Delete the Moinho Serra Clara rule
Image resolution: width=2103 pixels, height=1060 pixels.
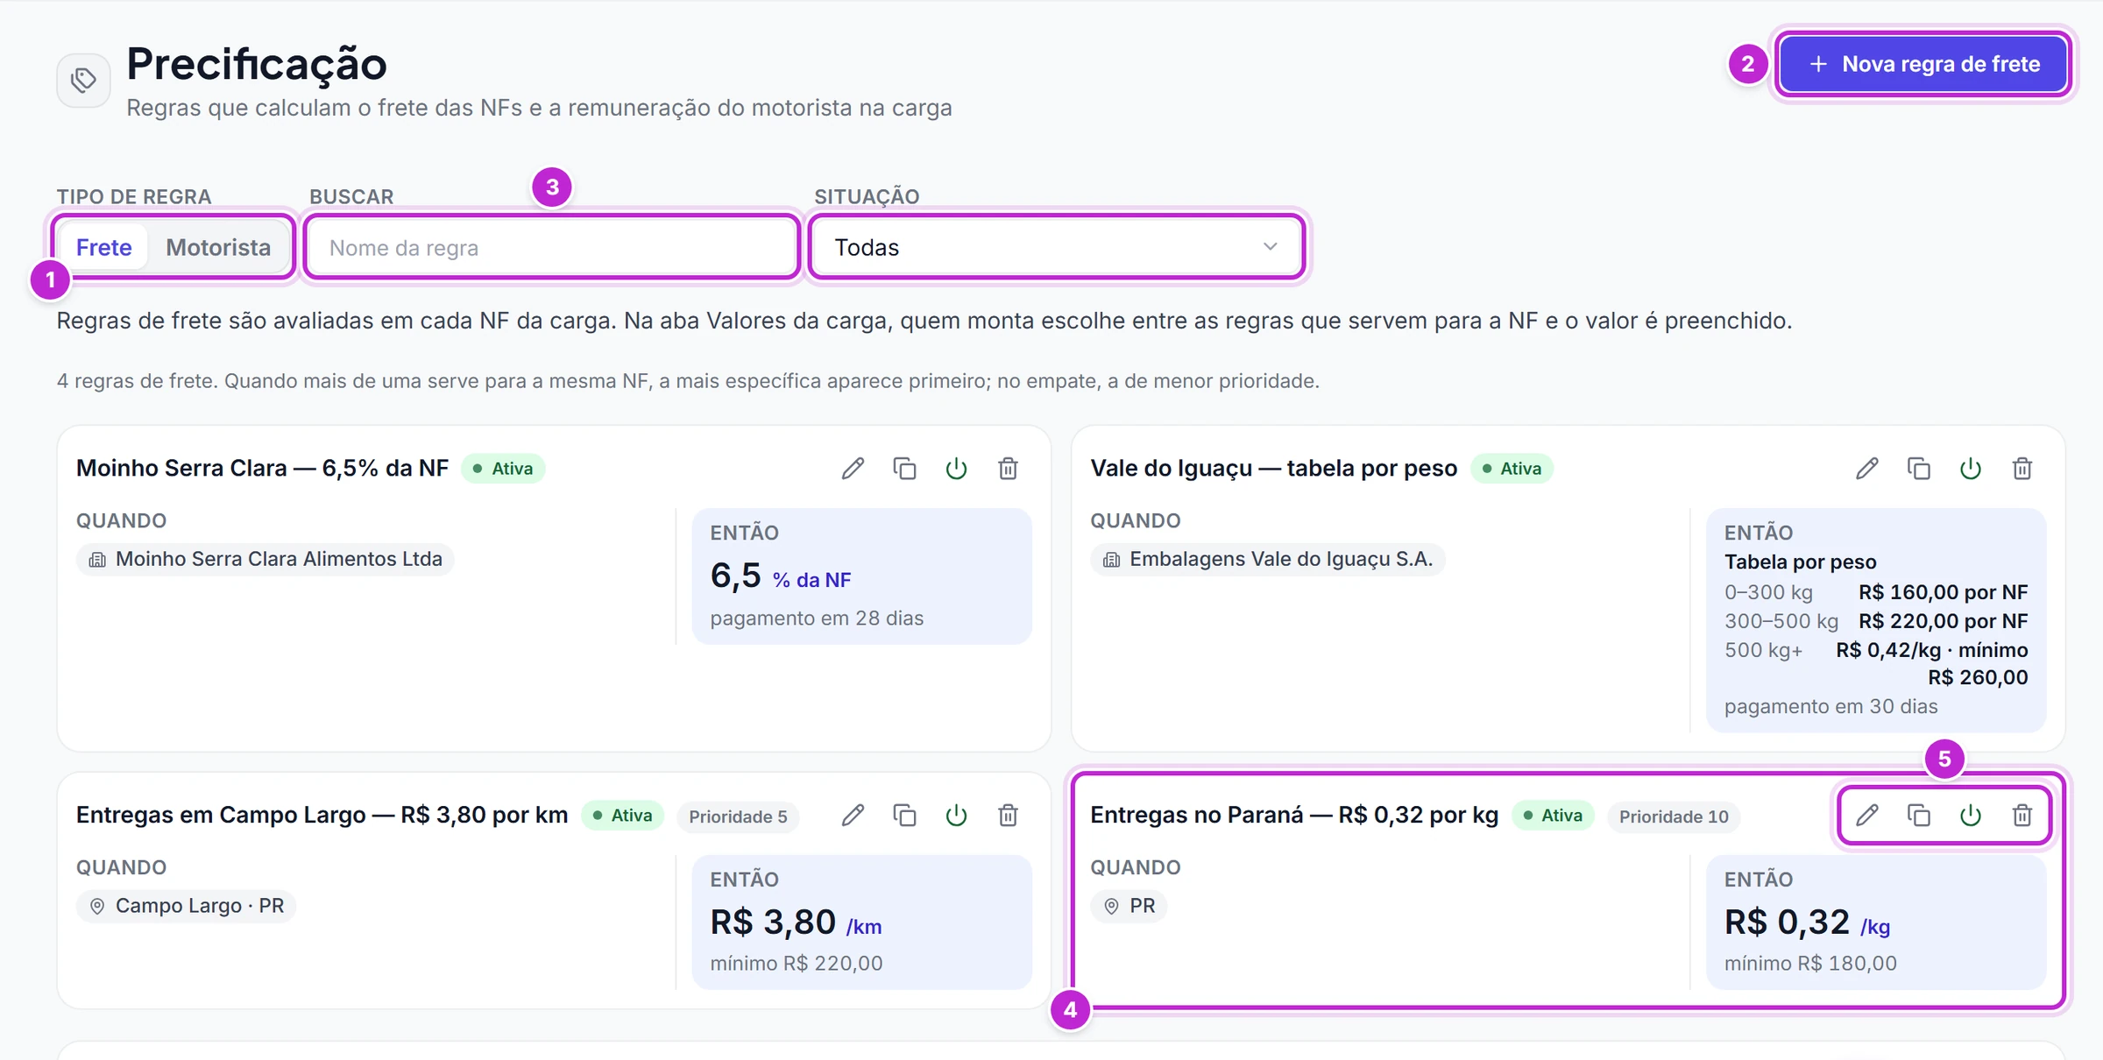1008,469
